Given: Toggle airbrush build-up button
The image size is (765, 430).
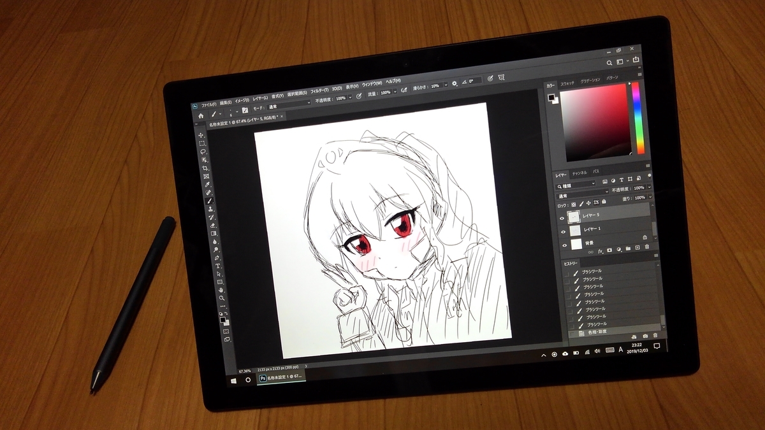Looking at the screenshot, I should pos(403,90).
